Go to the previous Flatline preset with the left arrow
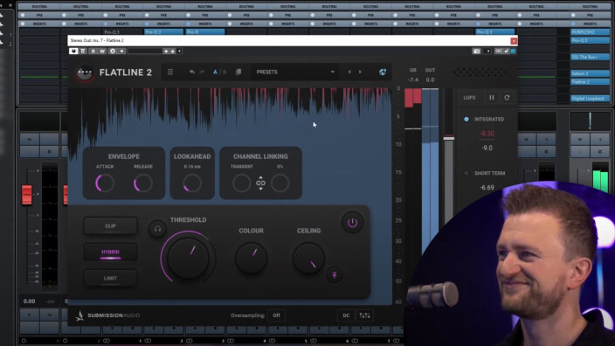This screenshot has height=346, width=615. pos(349,73)
